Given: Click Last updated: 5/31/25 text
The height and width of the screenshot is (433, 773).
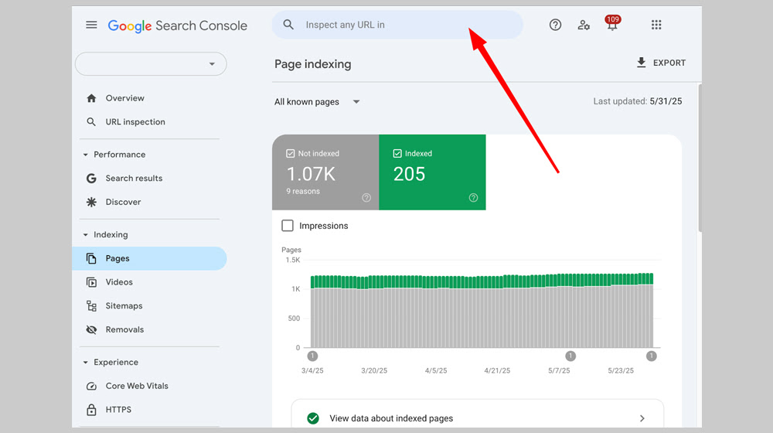Looking at the screenshot, I should pyautogui.click(x=638, y=101).
